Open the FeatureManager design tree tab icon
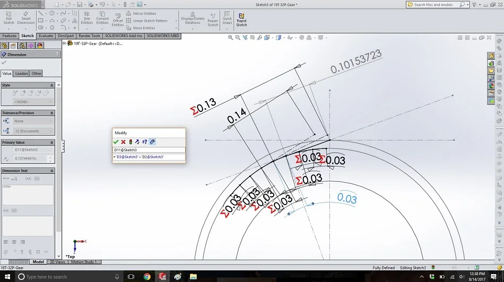The width and height of the screenshot is (504, 282). pyautogui.click(x=4, y=46)
